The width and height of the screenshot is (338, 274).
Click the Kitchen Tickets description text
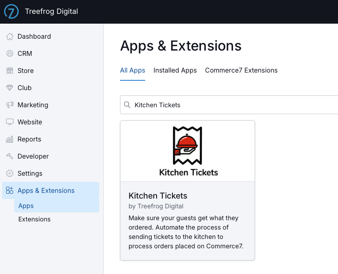(x=186, y=232)
